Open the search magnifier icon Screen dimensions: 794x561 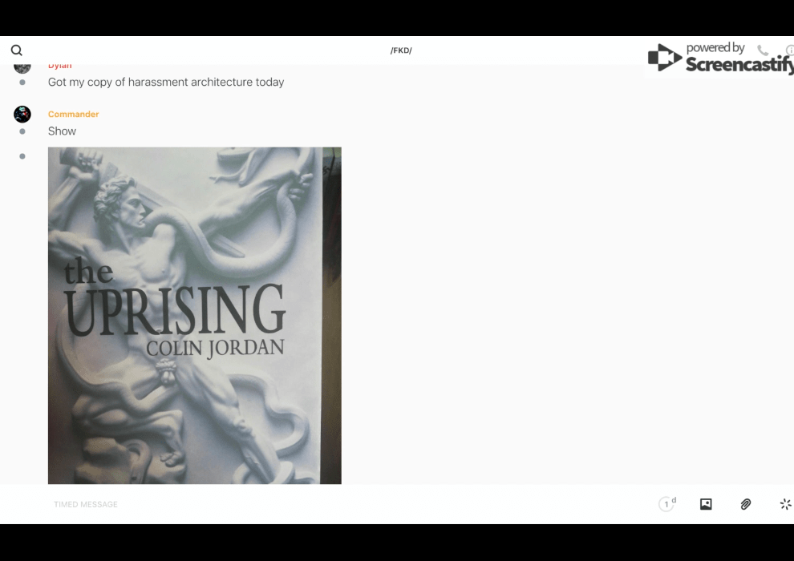point(17,50)
